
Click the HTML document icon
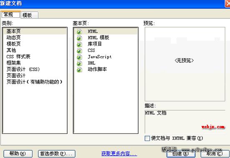(79, 32)
